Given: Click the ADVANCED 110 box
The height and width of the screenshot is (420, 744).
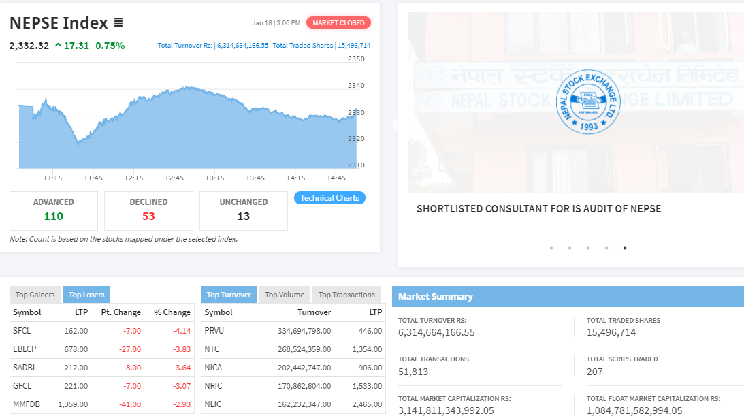Looking at the screenshot, I should pos(54,211).
